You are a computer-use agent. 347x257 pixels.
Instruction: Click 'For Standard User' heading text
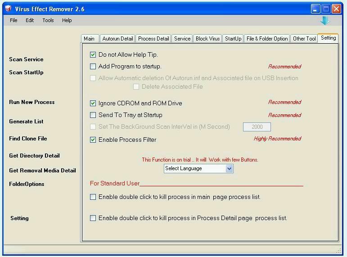tap(115, 183)
